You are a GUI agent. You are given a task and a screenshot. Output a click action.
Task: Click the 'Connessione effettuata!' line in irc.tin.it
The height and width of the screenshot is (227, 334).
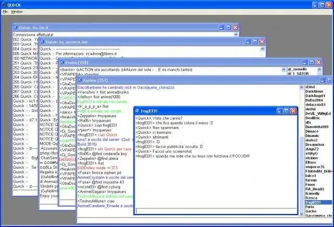point(33,35)
